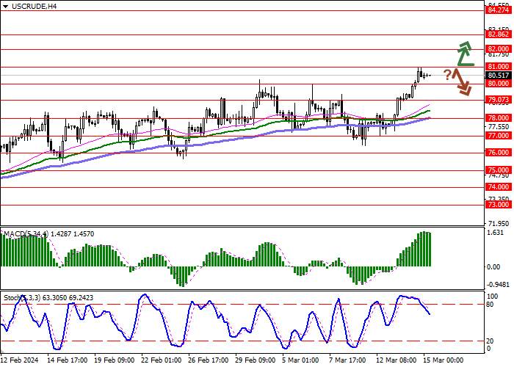The image size is (514, 367).
Task: Select the 73.000 price level label
Action: pos(499,205)
